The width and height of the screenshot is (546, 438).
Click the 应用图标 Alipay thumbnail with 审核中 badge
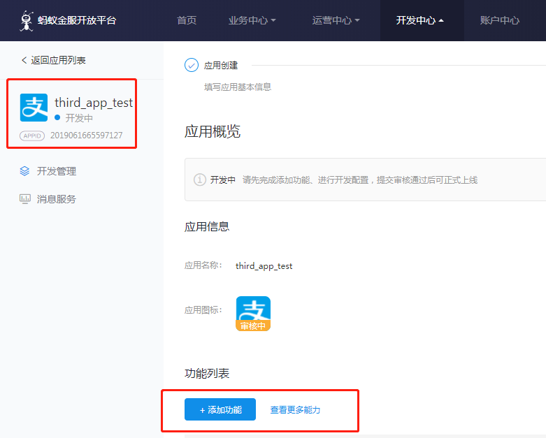coord(253,314)
